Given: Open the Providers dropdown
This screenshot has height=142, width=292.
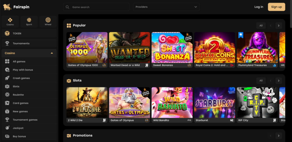Looking at the screenshot, I should [166, 7].
